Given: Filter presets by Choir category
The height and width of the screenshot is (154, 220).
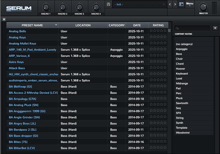Looking at the screenshot, I should click(x=179, y=59).
